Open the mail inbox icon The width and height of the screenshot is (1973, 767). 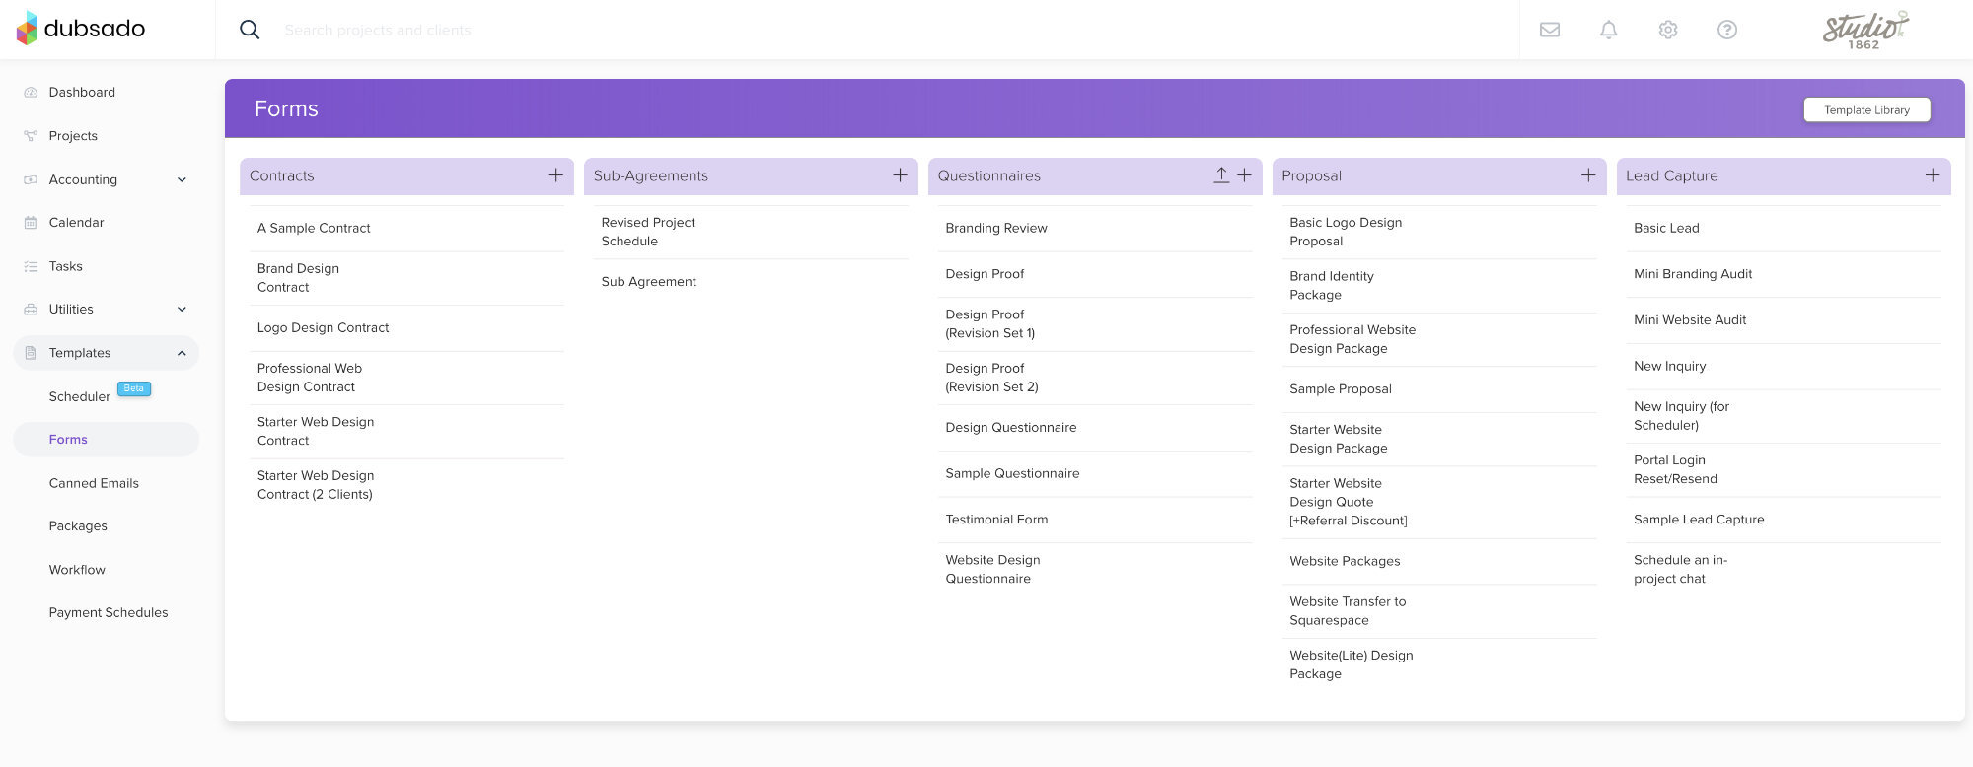point(1550,30)
